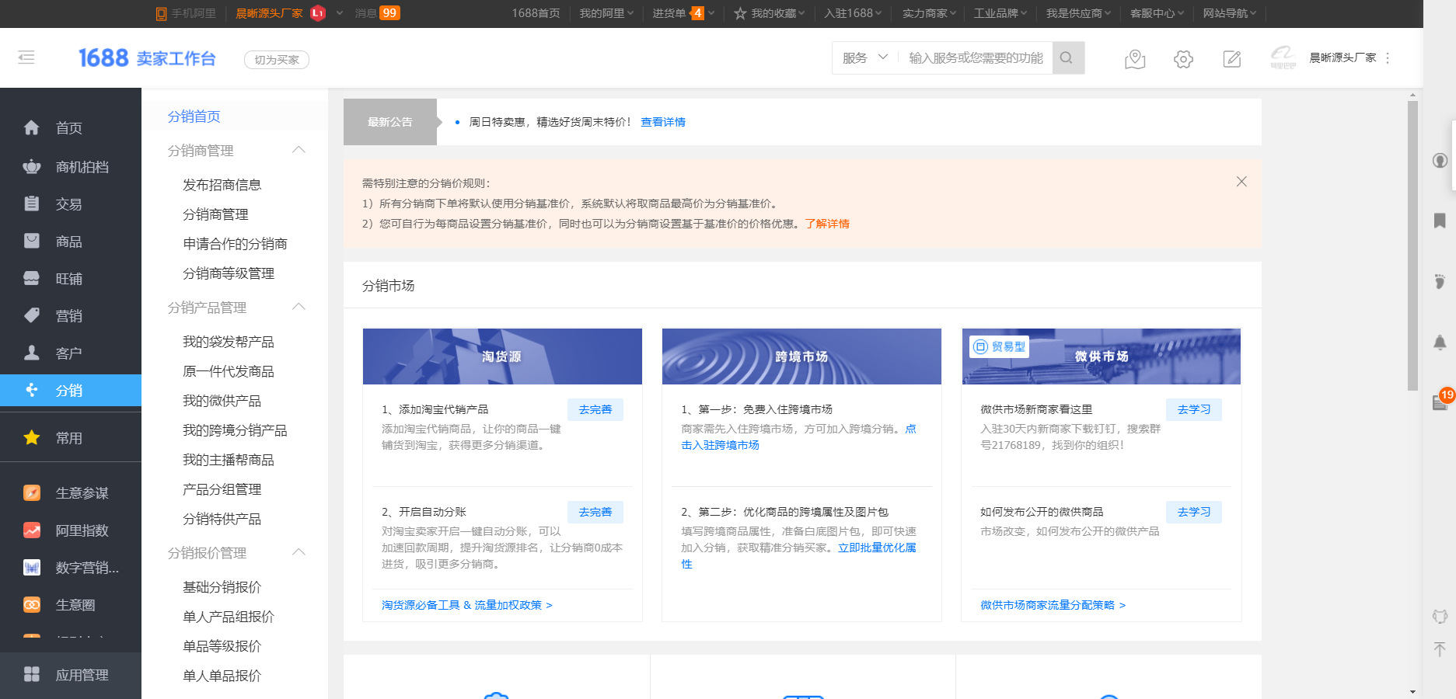Expand the 工业品牌 dropdown
Viewport: 1456px width, 699px height.
1000,13
